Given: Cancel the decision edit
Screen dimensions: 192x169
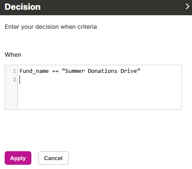Looking at the screenshot, I should click(53, 158).
